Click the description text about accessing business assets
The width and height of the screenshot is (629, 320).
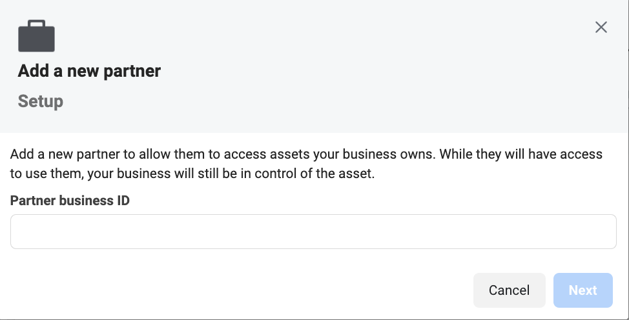click(x=306, y=164)
